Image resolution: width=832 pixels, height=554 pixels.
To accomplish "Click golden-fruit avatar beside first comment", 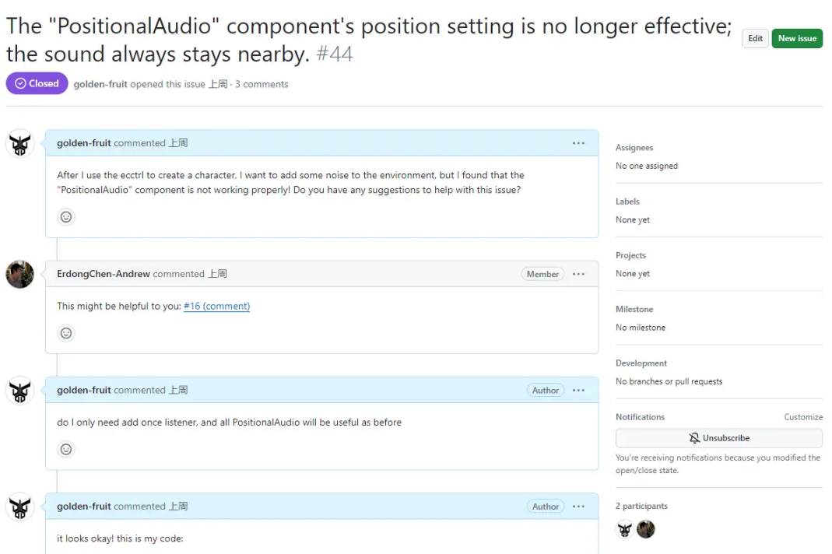I will [19, 144].
